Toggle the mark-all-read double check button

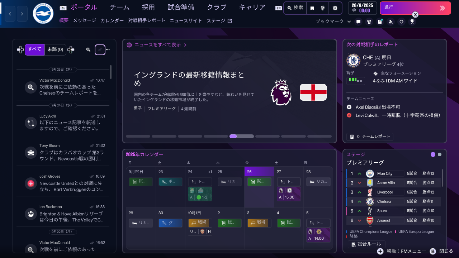tap(100, 50)
